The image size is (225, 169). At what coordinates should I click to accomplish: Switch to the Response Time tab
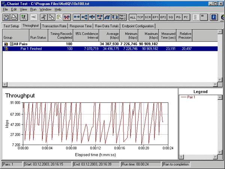click(81, 26)
